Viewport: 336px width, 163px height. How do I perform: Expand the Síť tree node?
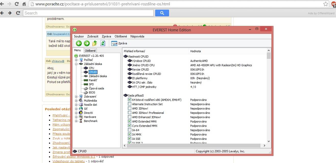pyautogui.click(x=76, y=109)
